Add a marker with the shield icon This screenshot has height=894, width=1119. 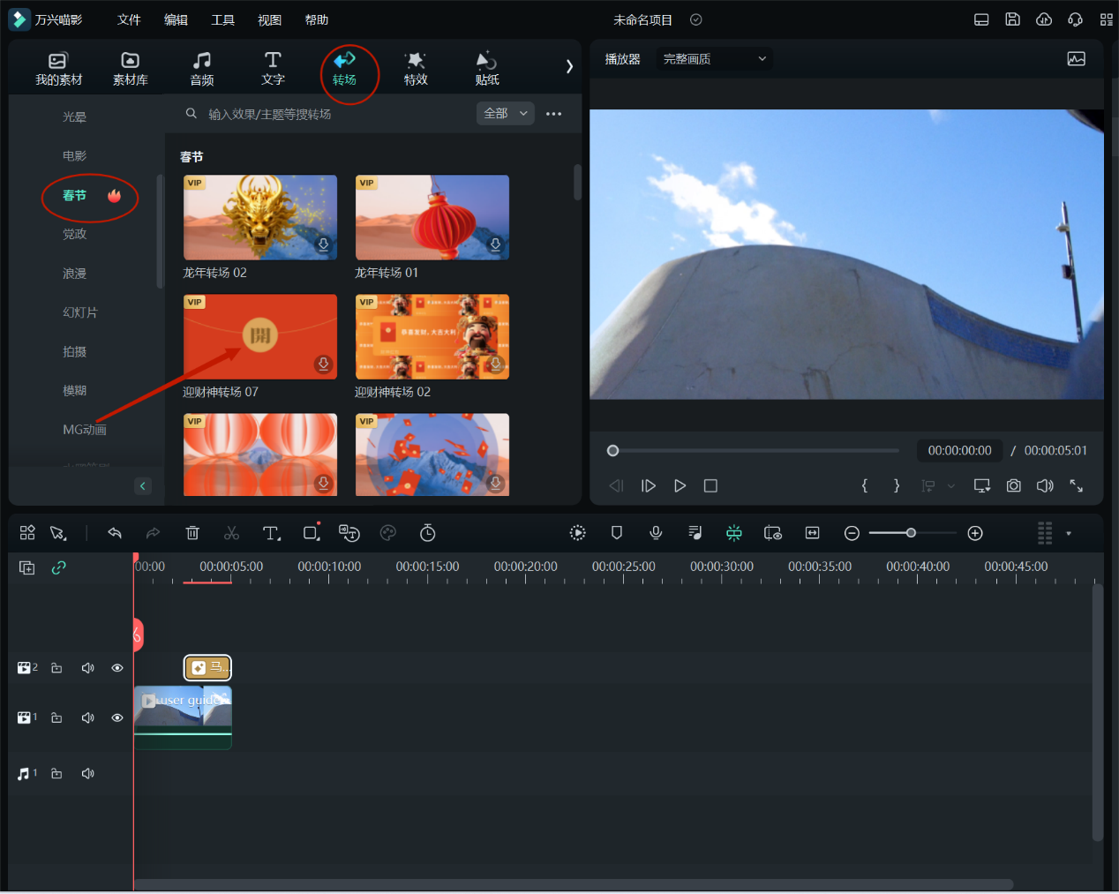pyautogui.click(x=617, y=533)
